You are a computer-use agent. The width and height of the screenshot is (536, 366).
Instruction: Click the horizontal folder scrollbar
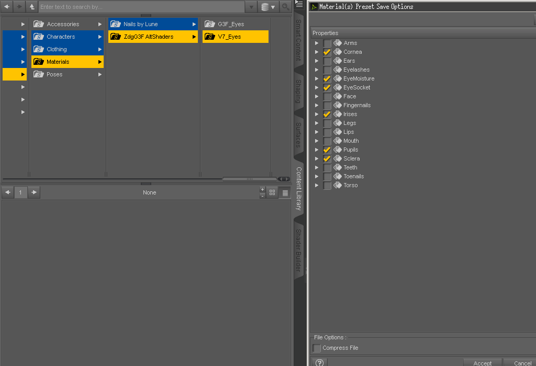pyautogui.click(x=250, y=179)
